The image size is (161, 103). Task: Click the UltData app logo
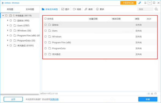(x=3, y=3)
